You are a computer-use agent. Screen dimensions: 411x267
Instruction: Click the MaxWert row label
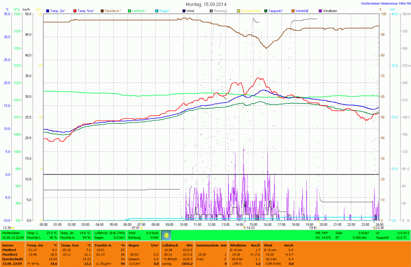click(10, 254)
